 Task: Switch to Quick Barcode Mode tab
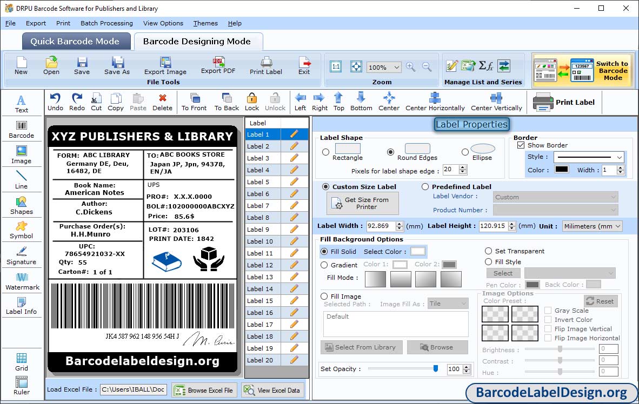(75, 42)
